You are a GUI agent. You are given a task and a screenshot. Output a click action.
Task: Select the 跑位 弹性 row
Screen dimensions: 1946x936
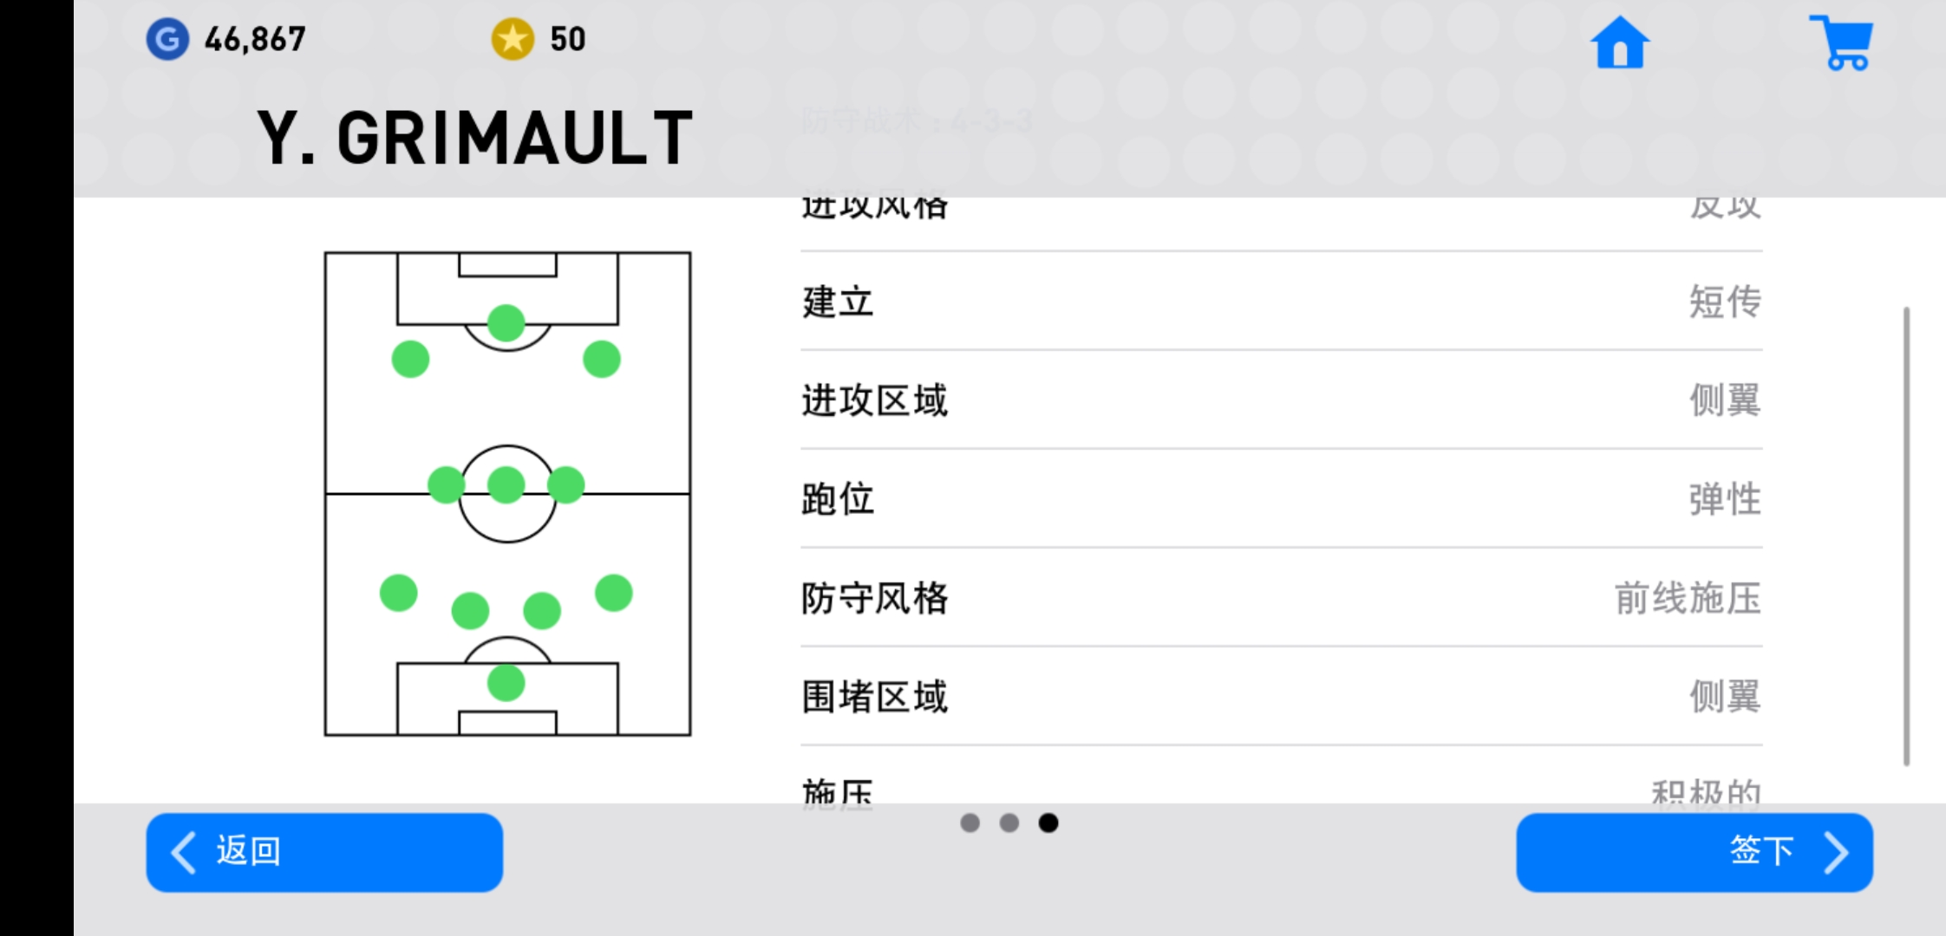(x=1282, y=499)
